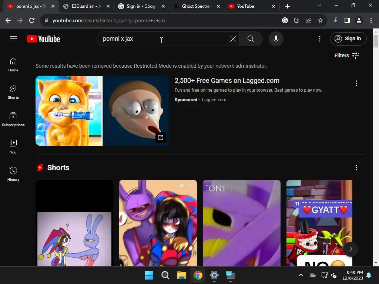The image size is (379, 284).
Task: Open the clock showing 8:48 PM
Action: tap(353, 275)
